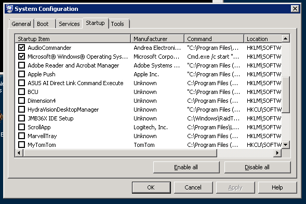Click the vertical scrollbar up arrow
This screenshot has height=204, width=306.
(286, 38)
